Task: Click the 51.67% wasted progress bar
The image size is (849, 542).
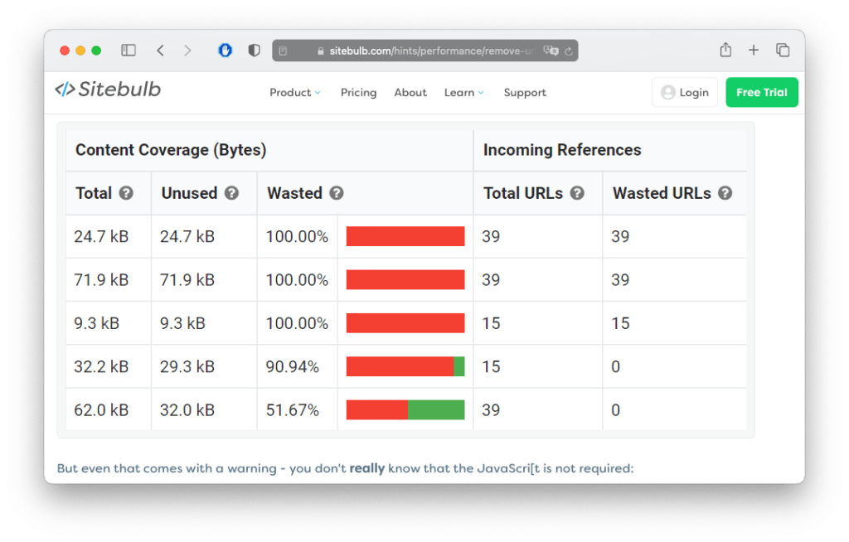Action: click(405, 409)
